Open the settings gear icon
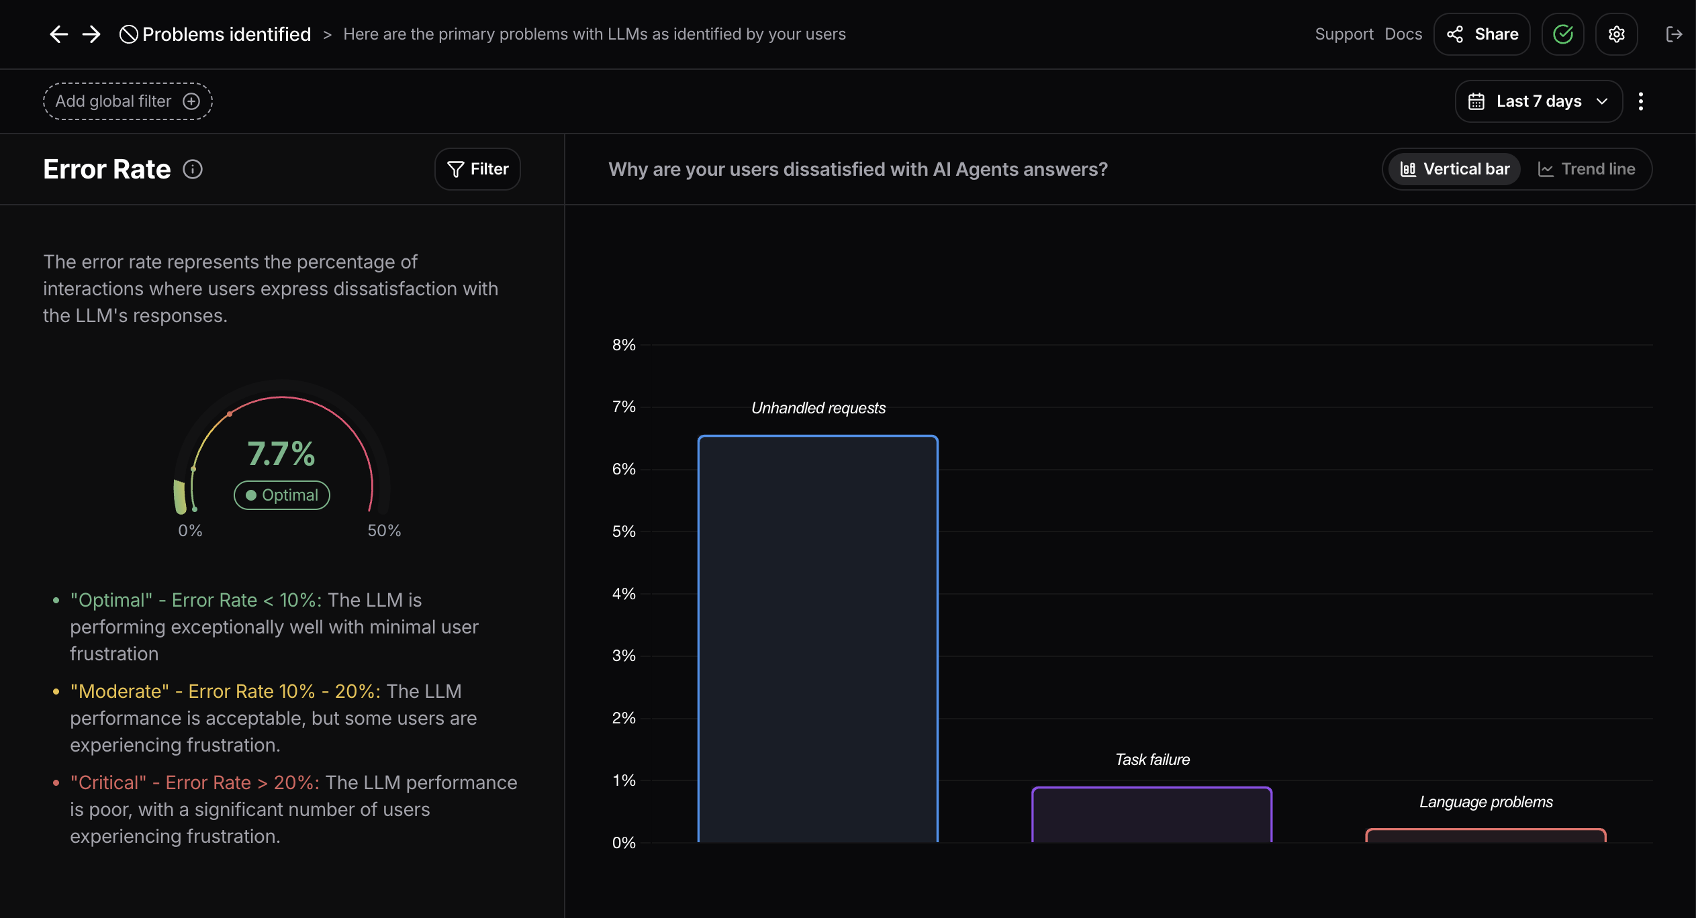This screenshot has height=918, width=1696. click(x=1616, y=34)
